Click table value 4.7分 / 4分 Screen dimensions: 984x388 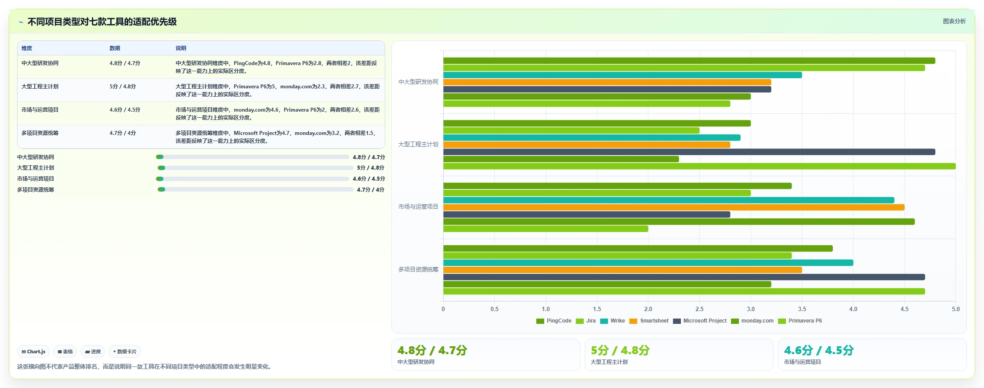tap(123, 133)
